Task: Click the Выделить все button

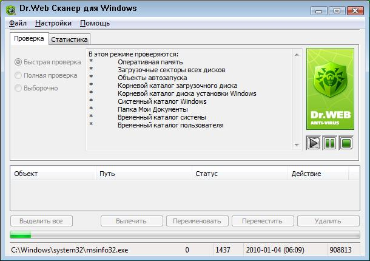Action: [x=41, y=221]
